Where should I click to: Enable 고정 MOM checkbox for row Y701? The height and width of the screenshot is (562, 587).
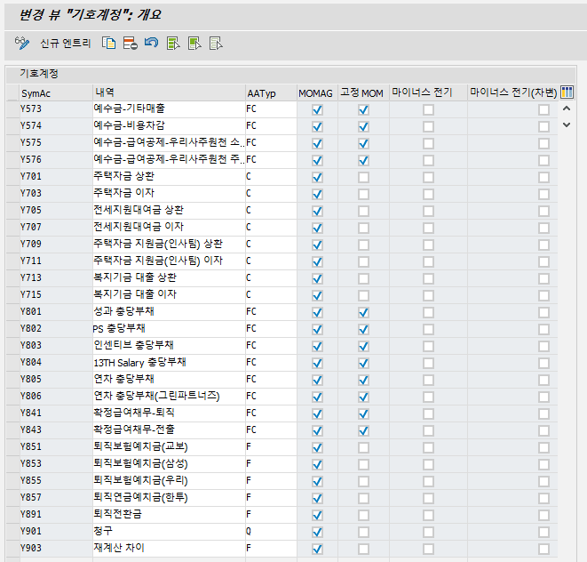[x=363, y=177]
